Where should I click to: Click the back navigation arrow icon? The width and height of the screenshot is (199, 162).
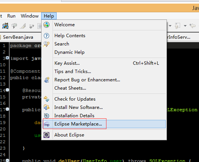(x=193, y=26)
